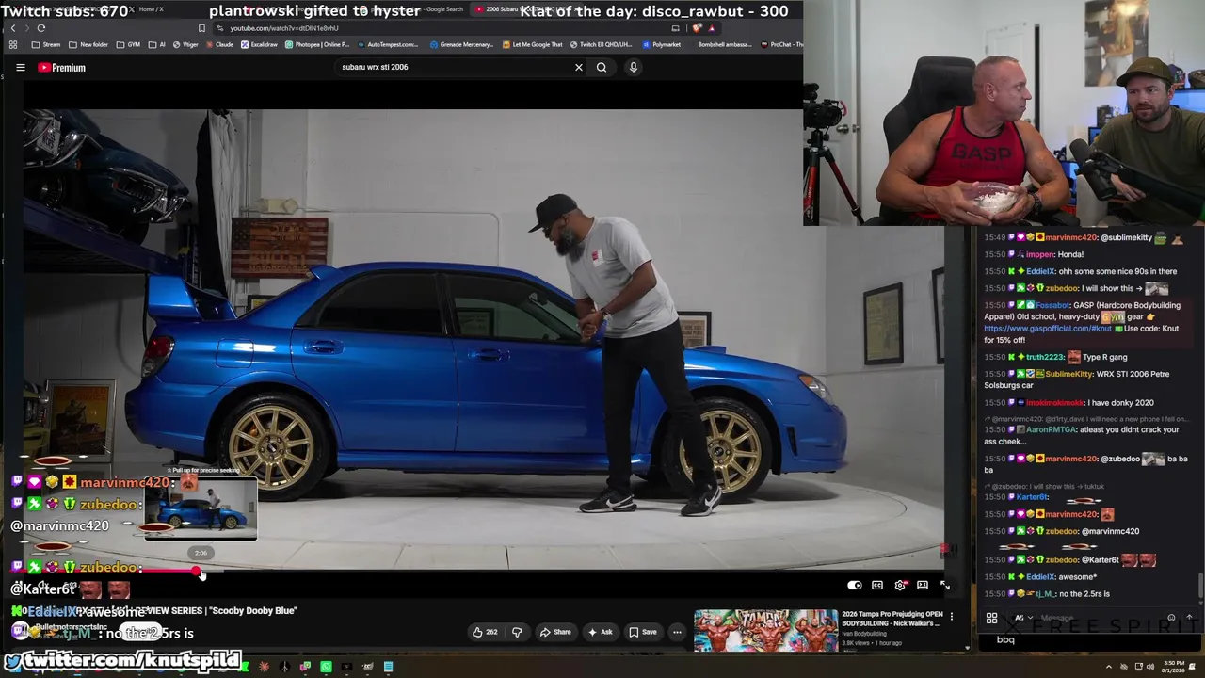The height and width of the screenshot is (678, 1205).
Task: Bookmark this page with the address-bar icon
Action: pyautogui.click(x=201, y=28)
